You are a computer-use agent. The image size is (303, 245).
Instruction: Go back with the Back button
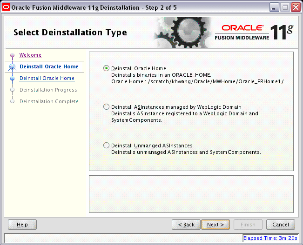coord(186,225)
